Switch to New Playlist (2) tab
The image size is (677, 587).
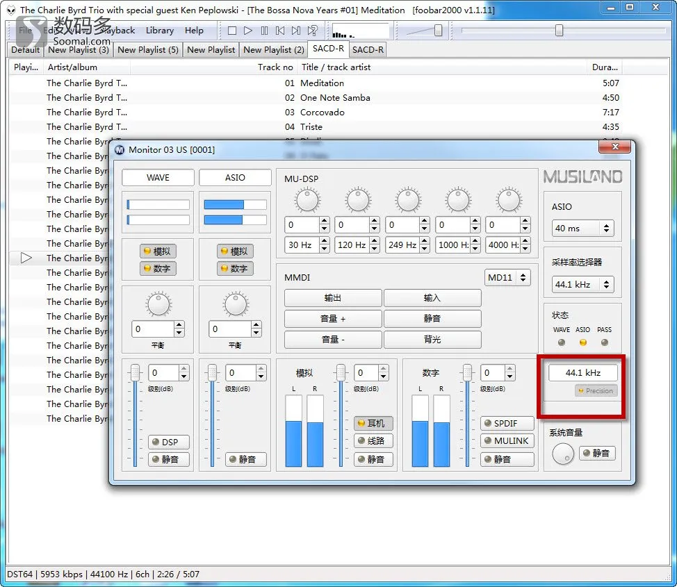274,49
